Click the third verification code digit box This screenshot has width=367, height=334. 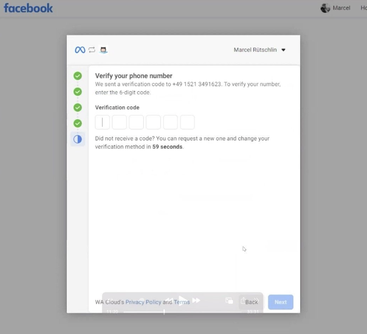tap(136, 122)
